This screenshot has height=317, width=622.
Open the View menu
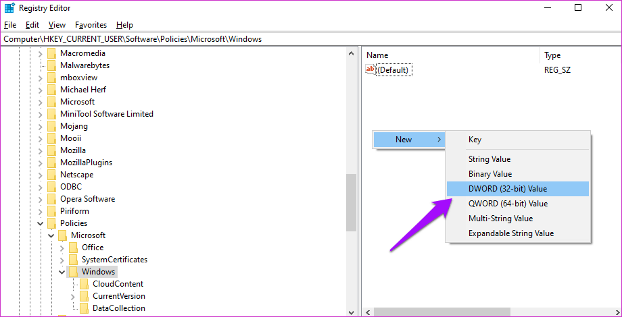57,25
